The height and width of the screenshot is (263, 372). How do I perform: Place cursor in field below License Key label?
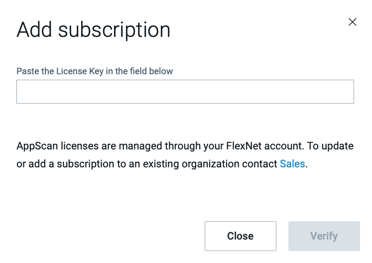185,92
